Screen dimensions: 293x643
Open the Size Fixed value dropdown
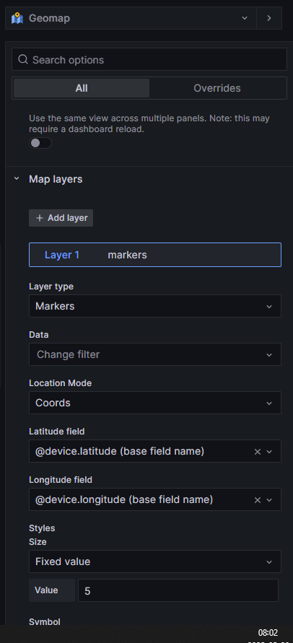pos(155,561)
